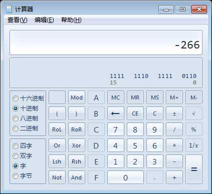Click the Not bitwise button
This screenshot has width=212, height=194.
pos(57,177)
